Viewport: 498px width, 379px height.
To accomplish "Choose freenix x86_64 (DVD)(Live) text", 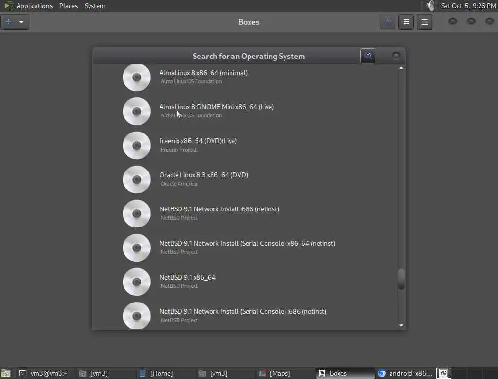I will 198,141.
